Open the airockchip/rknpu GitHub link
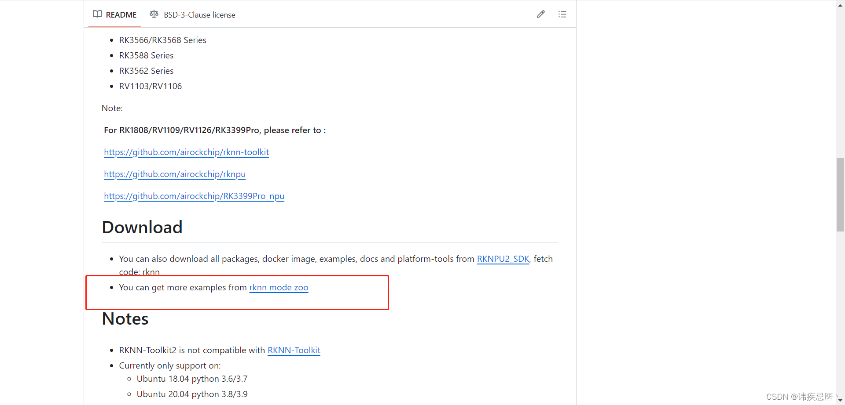 [175, 174]
